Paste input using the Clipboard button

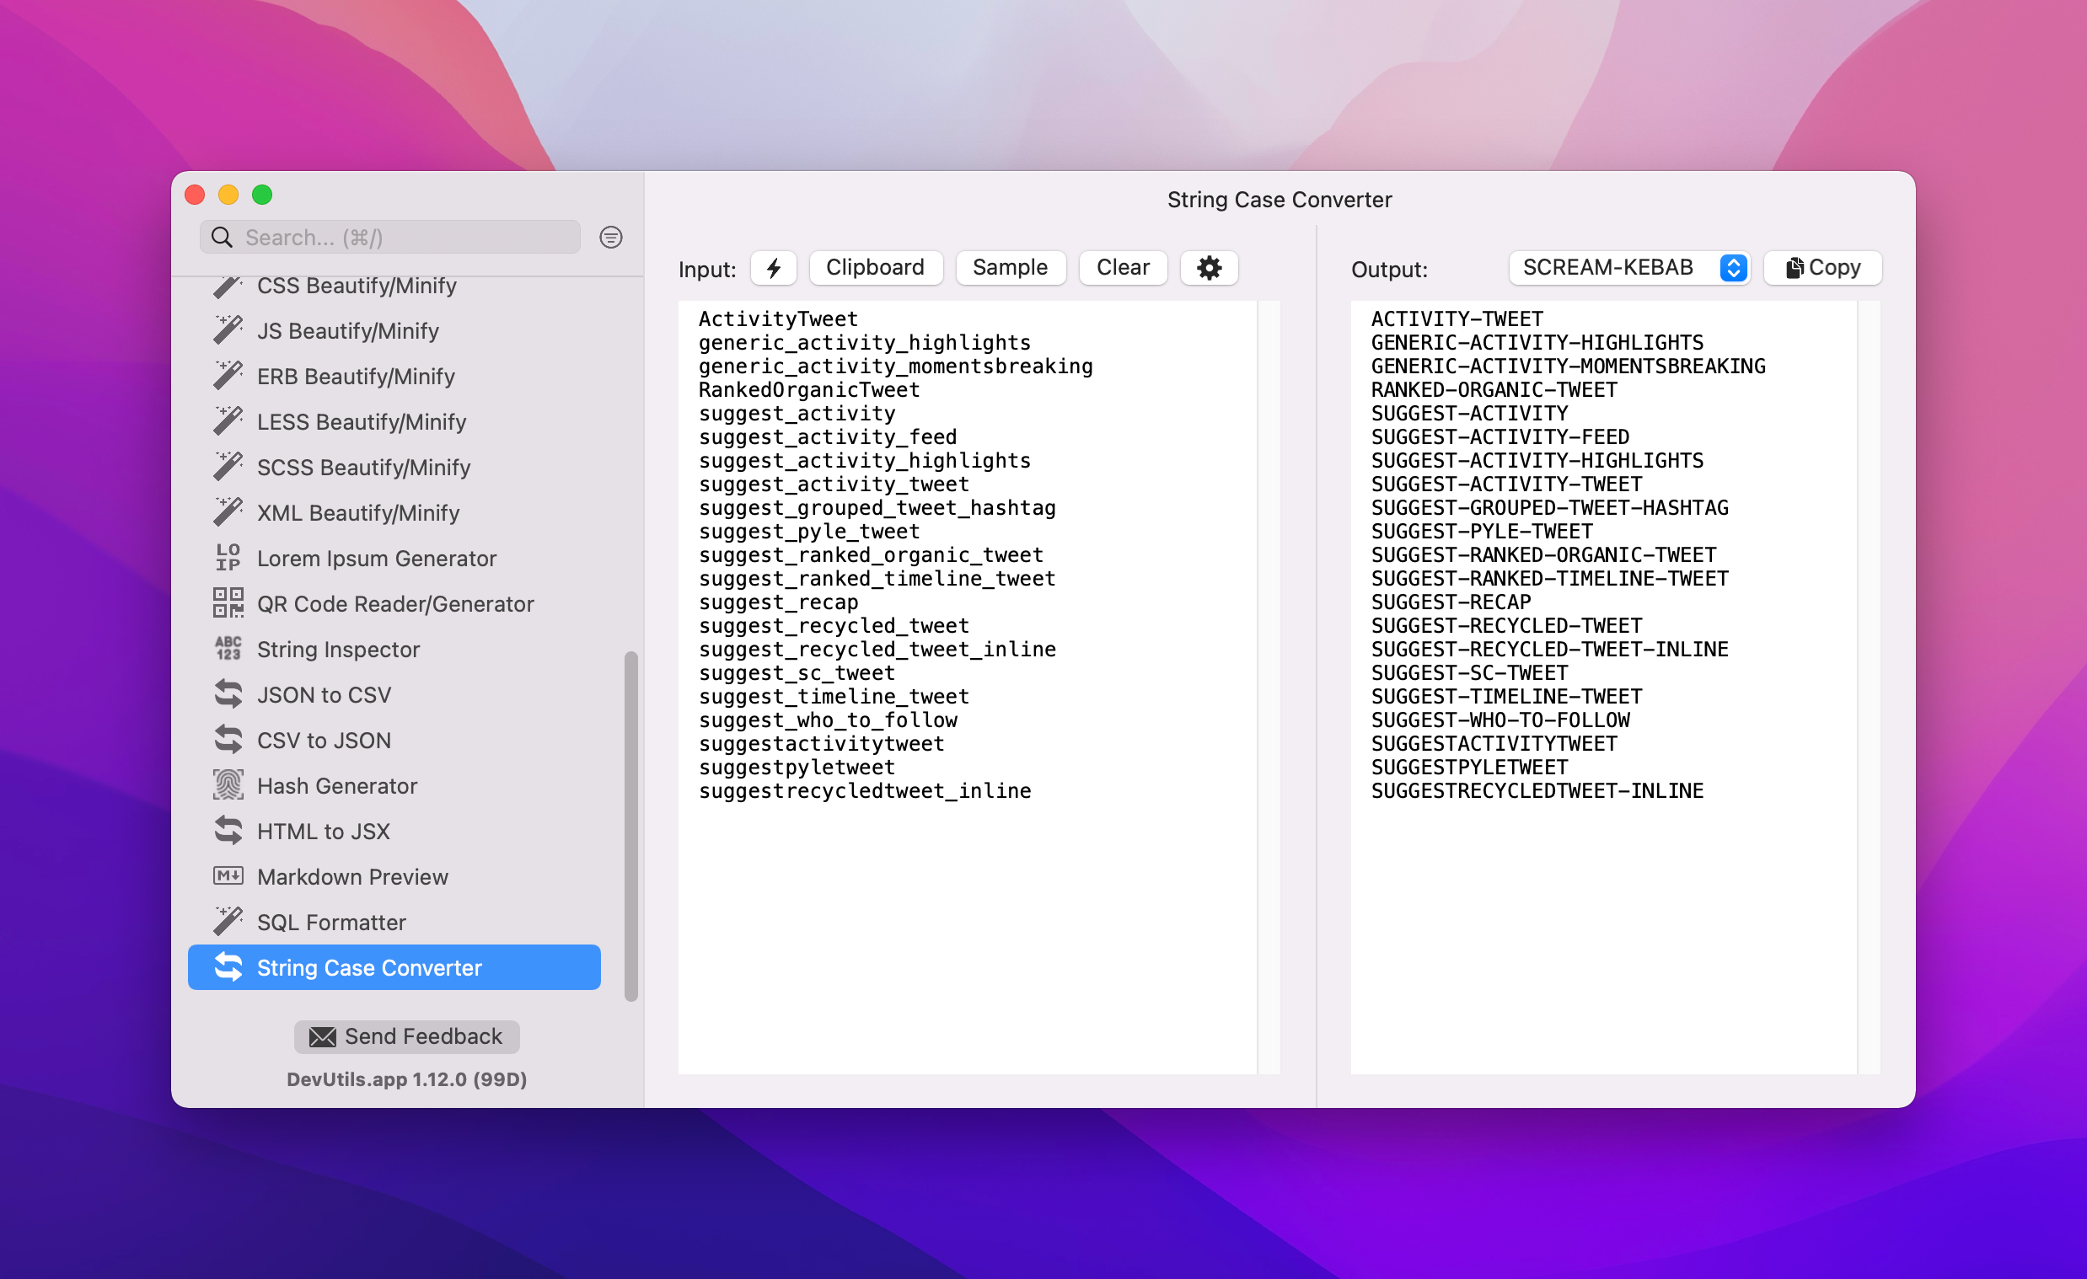874,267
